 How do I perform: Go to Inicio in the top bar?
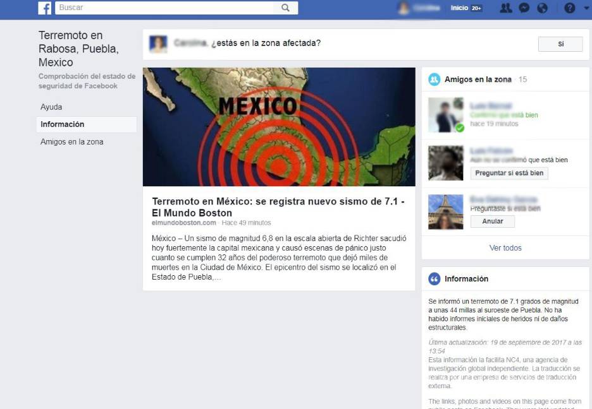tap(459, 8)
